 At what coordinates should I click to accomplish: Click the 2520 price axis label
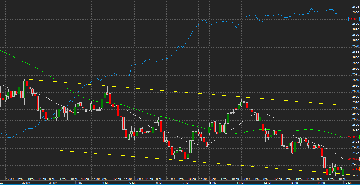coord(355,102)
